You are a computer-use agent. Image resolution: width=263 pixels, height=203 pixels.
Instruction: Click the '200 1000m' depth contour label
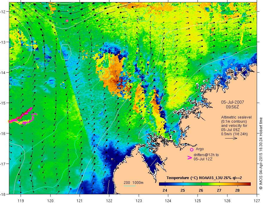coord(134,183)
